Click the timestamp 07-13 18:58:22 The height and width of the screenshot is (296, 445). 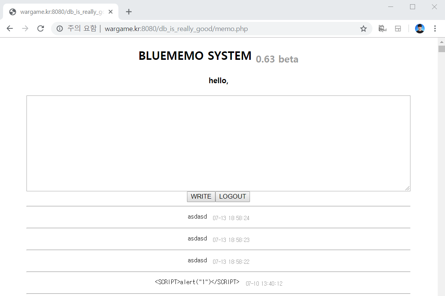click(231, 262)
